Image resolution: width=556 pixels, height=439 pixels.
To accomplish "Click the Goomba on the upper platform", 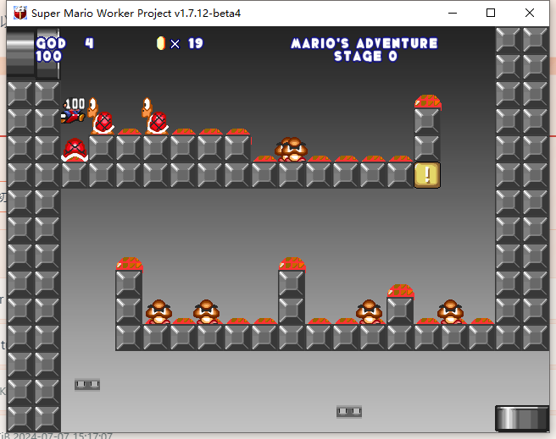I will (x=292, y=150).
